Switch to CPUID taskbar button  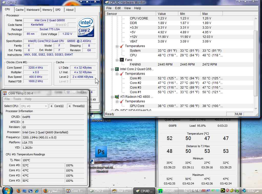point(144,191)
